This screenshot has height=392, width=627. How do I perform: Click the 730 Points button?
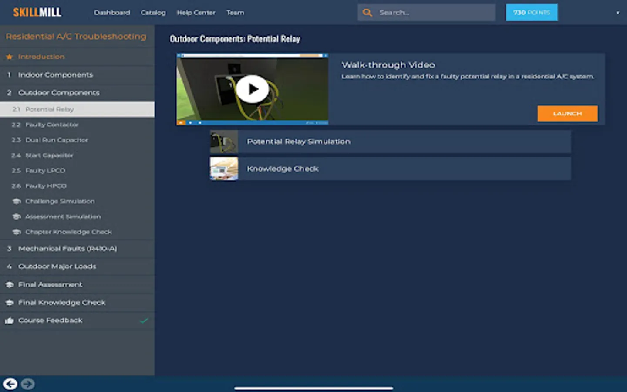point(532,13)
